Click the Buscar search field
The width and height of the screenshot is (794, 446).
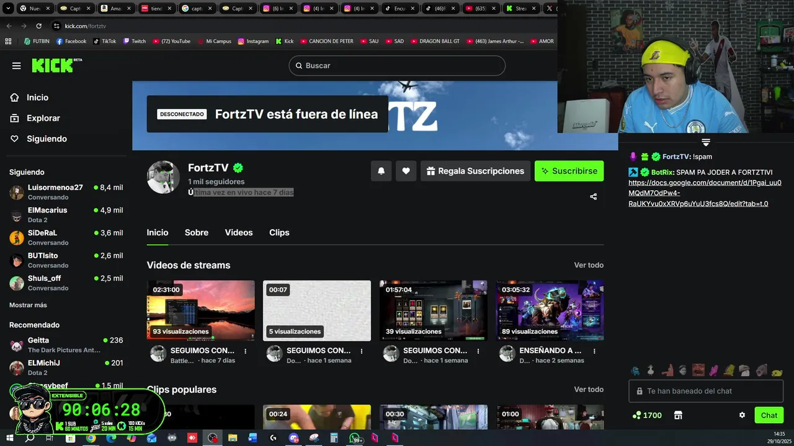(397, 66)
